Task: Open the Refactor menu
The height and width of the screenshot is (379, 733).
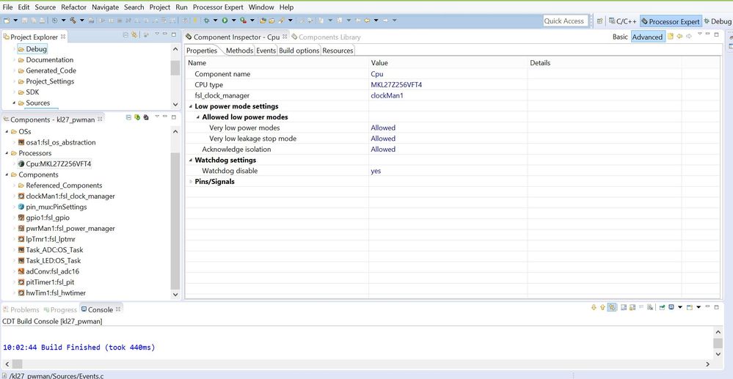Action: [73, 7]
